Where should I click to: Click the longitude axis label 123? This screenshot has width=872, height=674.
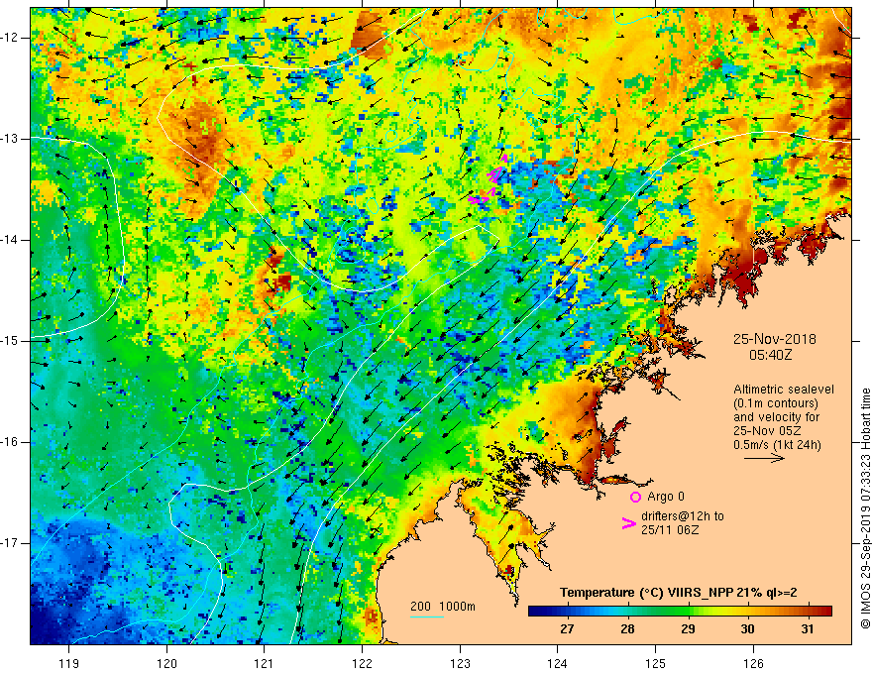pyautogui.click(x=460, y=663)
